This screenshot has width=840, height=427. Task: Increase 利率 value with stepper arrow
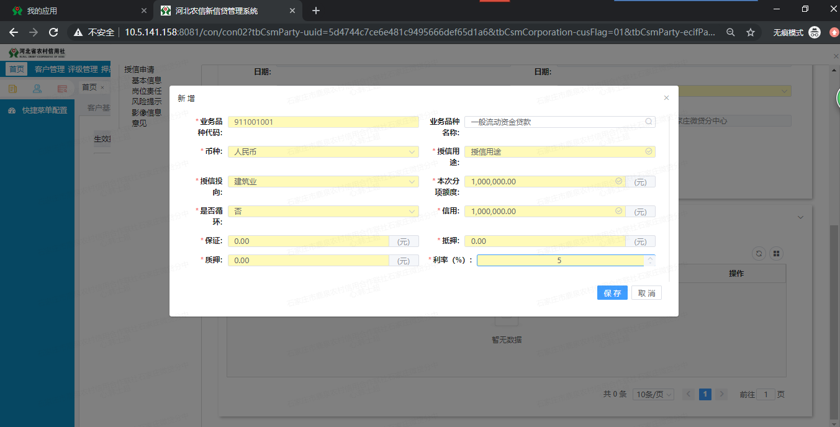pos(650,258)
